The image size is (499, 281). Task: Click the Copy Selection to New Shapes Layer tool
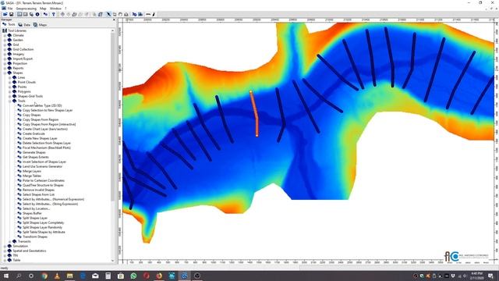pos(48,110)
